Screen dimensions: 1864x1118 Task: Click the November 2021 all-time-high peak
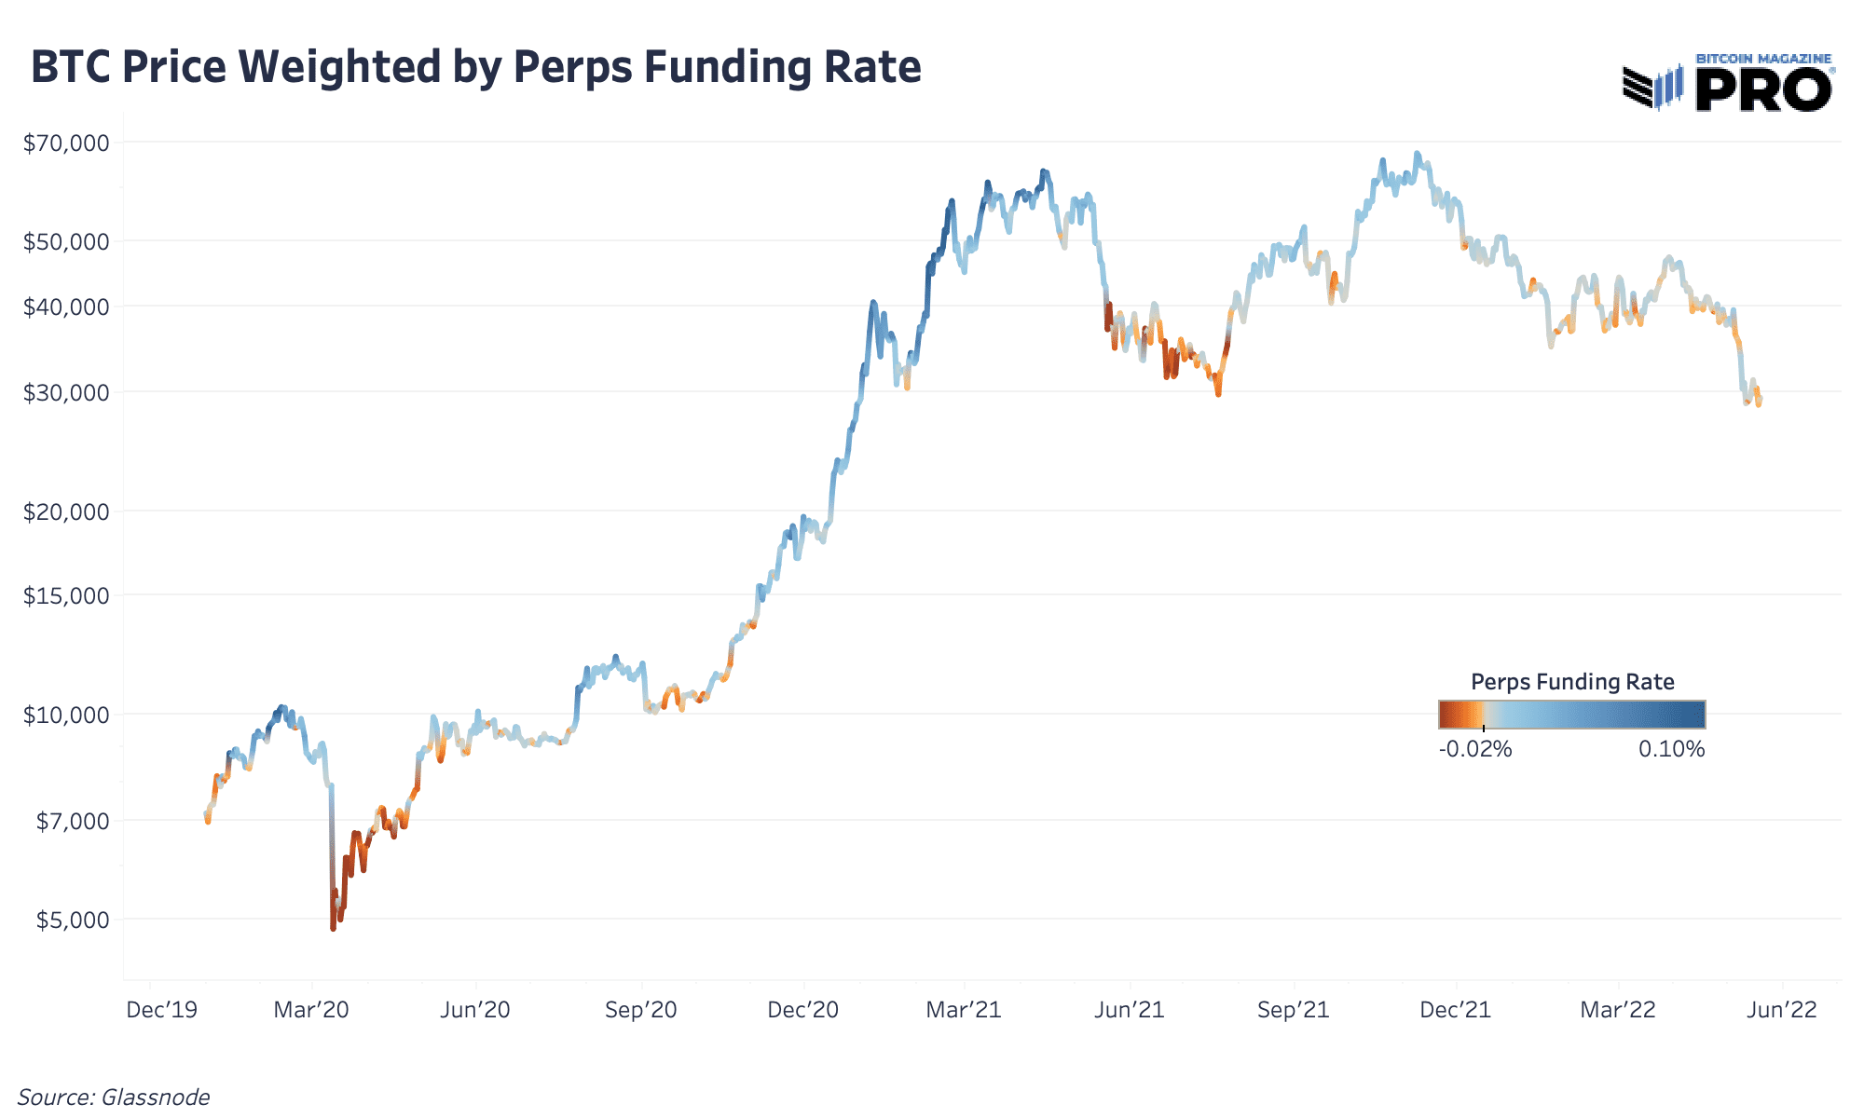point(1417,154)
